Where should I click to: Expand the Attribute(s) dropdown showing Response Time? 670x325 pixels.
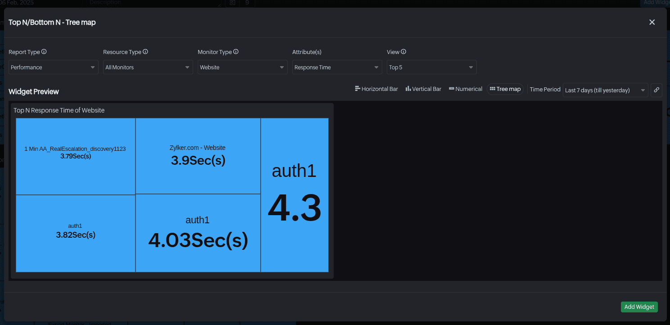click(x=337, y=67)
